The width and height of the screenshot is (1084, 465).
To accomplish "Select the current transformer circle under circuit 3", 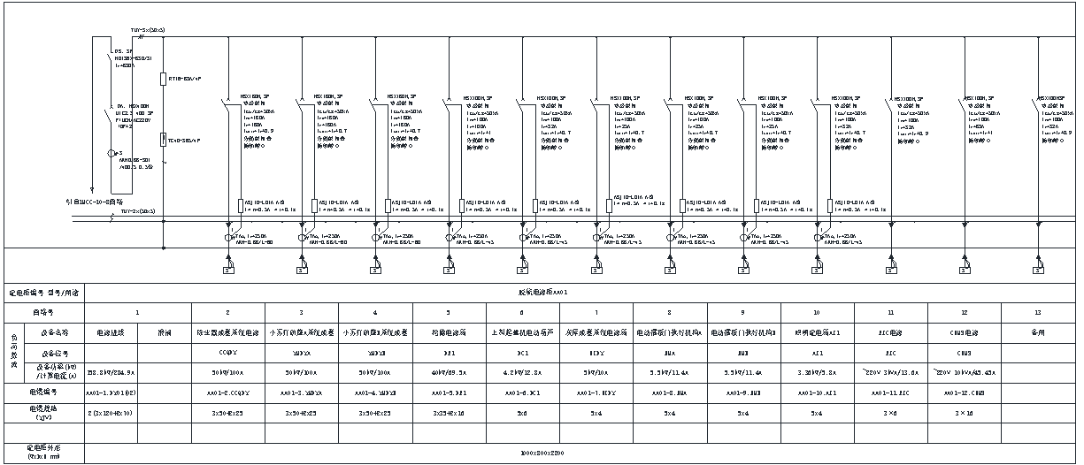I will click(x=302, y=237).
